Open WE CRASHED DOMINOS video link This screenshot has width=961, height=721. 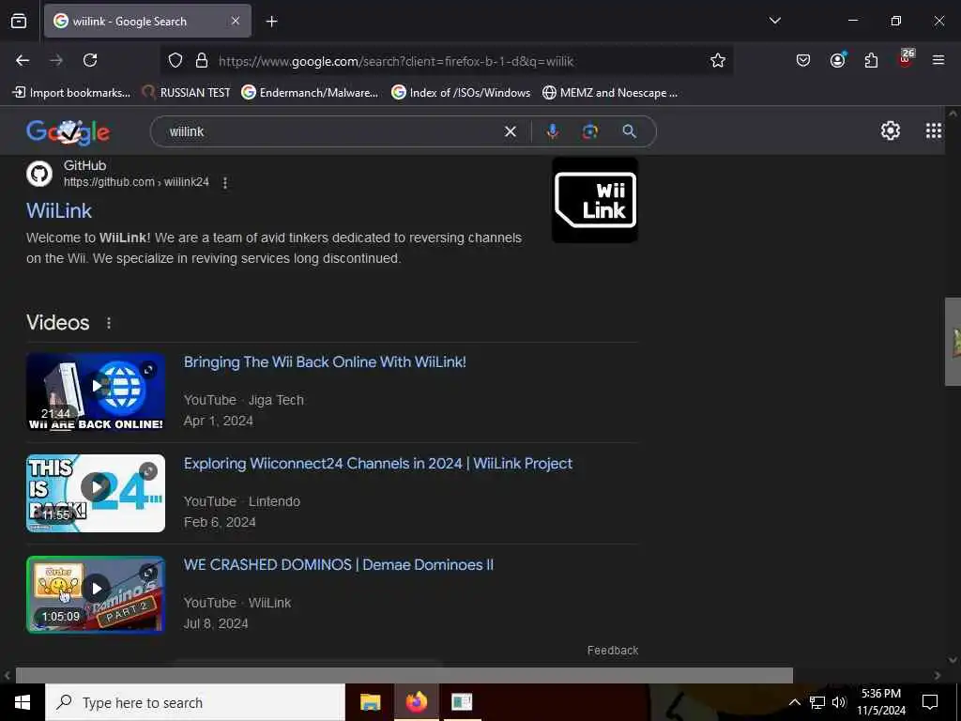(x=338, y=564)
